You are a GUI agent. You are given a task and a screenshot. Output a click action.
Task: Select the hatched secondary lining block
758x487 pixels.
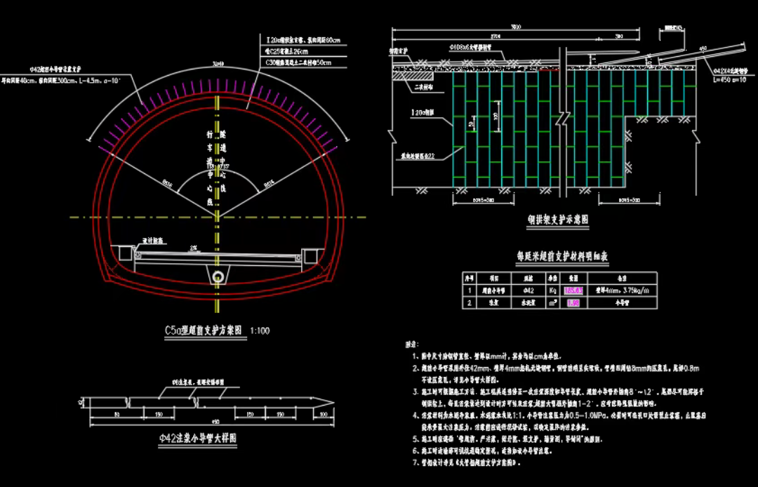pos(413,75)
